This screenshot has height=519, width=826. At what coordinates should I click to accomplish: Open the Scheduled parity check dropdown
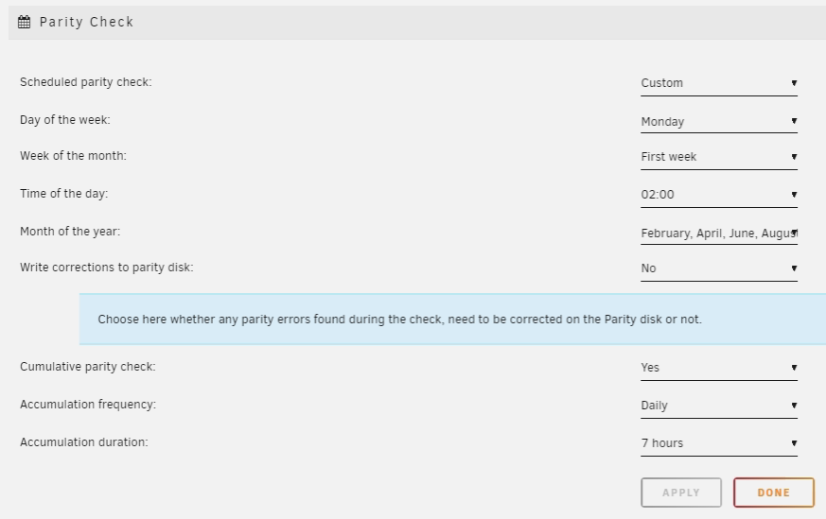coord(719,83)
